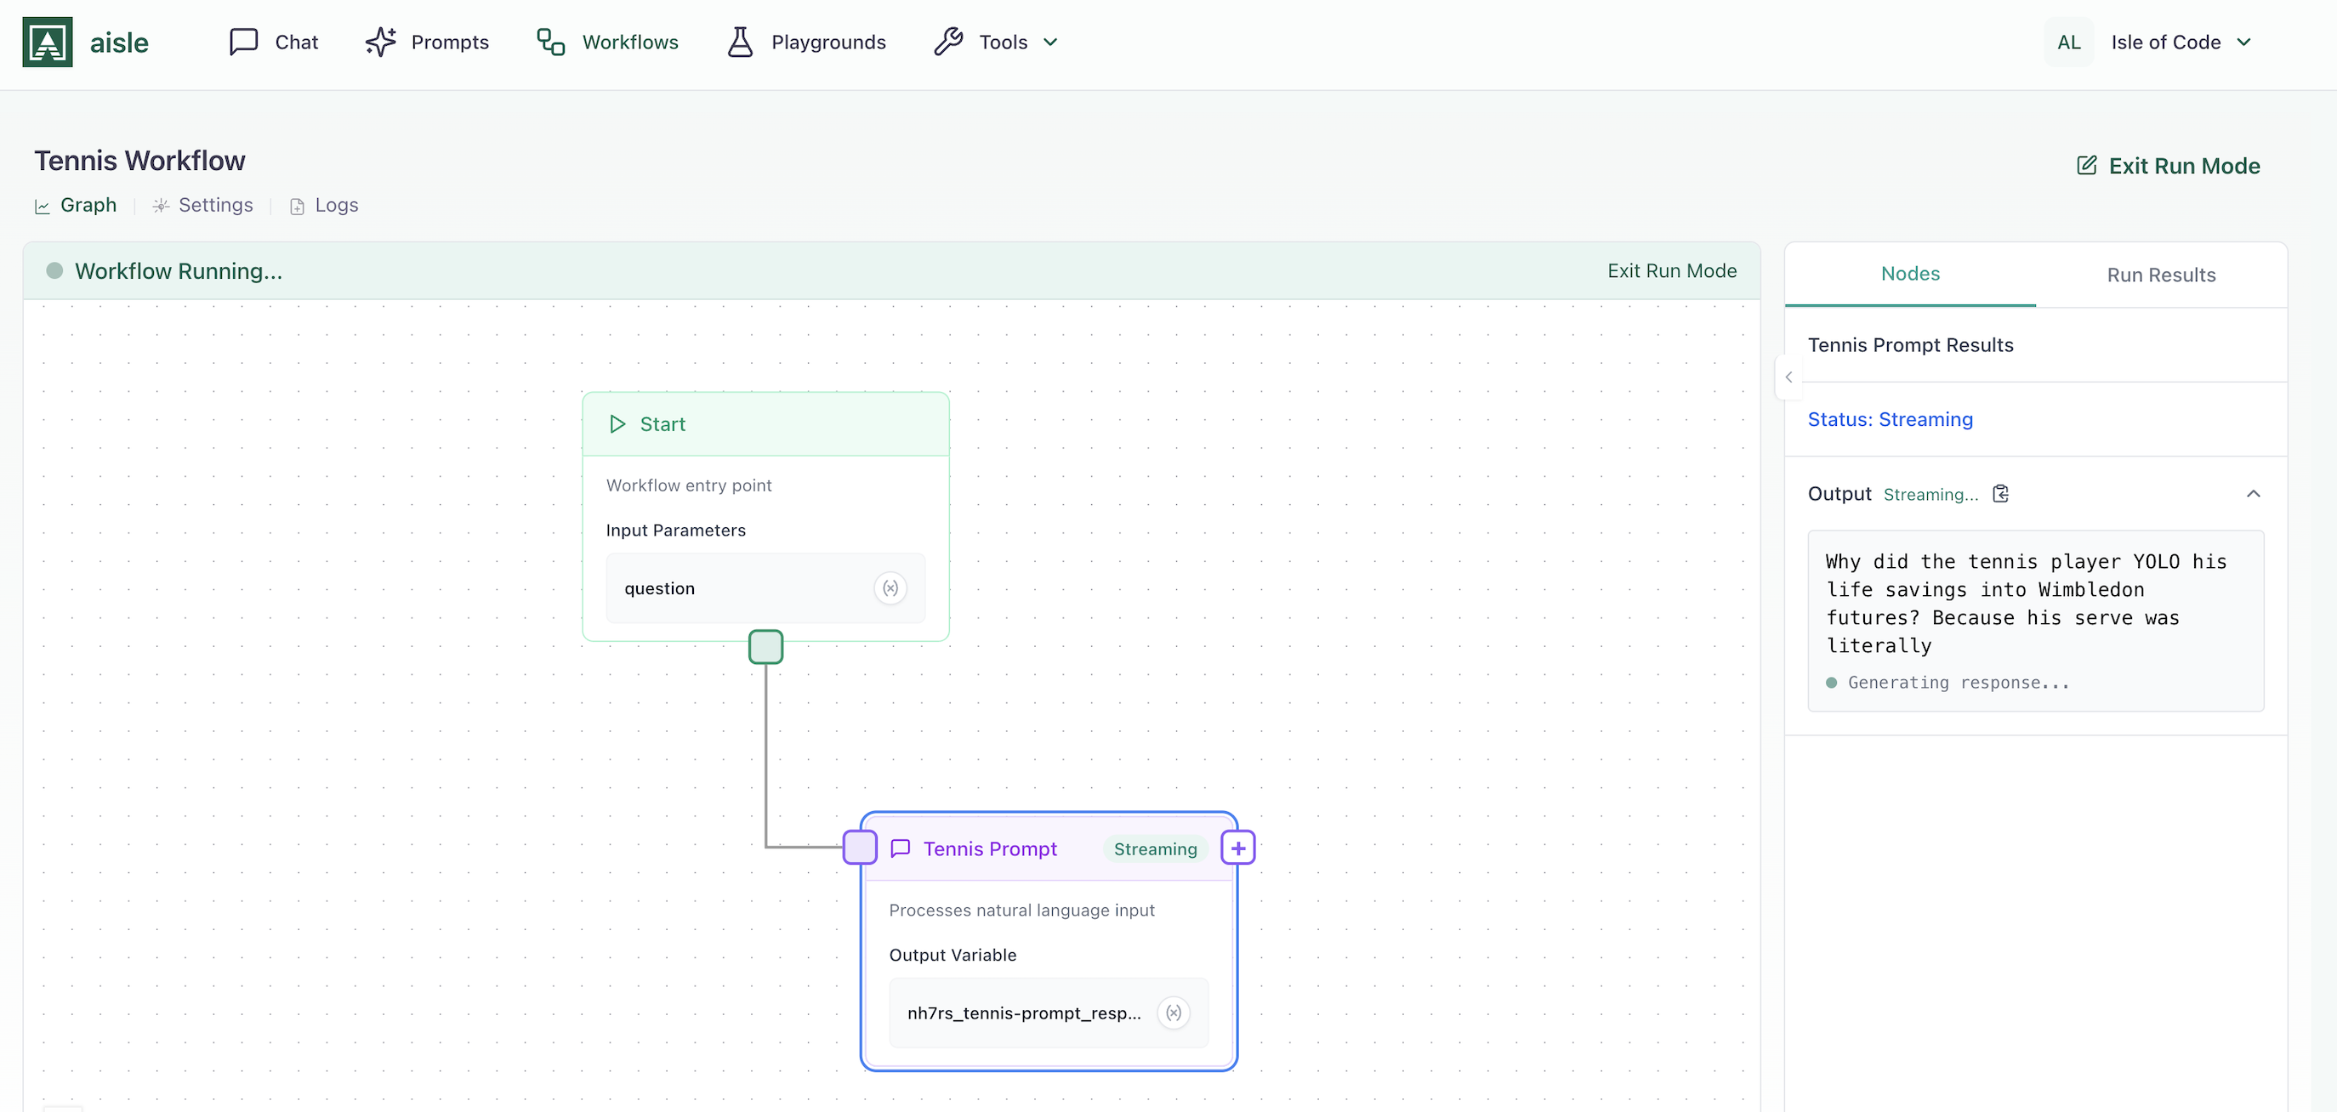Click the AL avatar in the top bar
Viewport: 2337px width, 1112px height.
[2067, 41]
